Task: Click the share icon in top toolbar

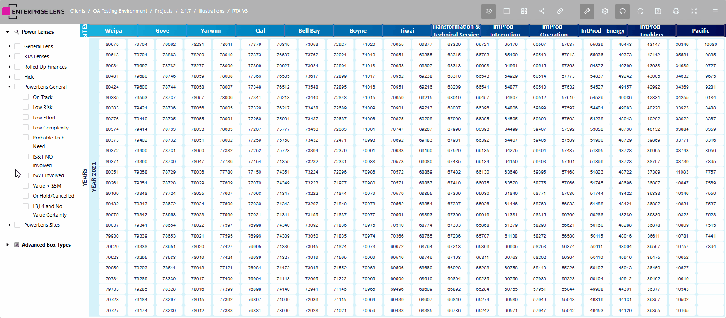Action: pos(542,11)
